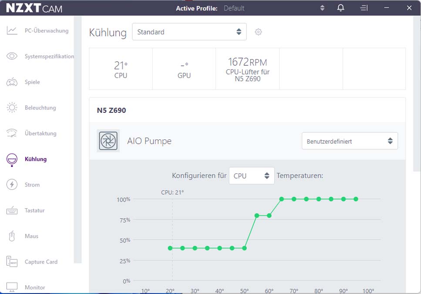Click the notification bell icon
This screenshot has height=294, width=421.
(x=341, y=8)
